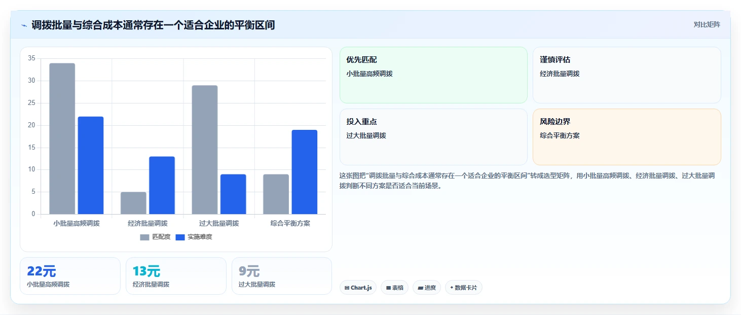Select the 13元 经济批量调拨 data card
741x315 pixels.
pyautogui.click(x=176, y=276)
